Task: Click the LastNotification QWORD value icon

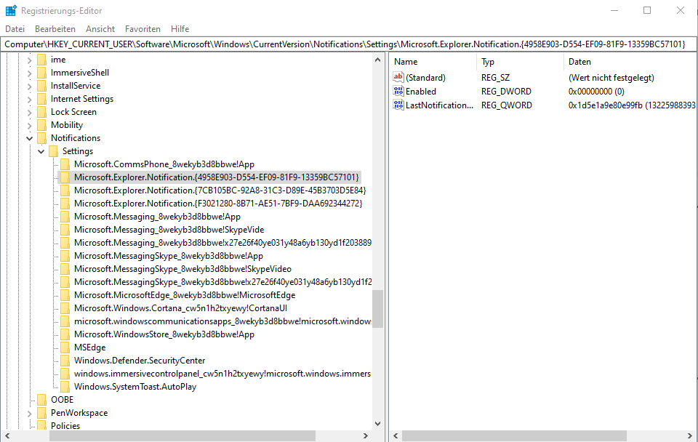Action: [398, 105]
